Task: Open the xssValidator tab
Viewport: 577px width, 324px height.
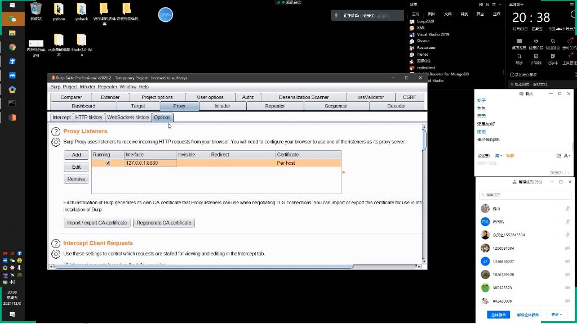Action: (x=371, y=97)
